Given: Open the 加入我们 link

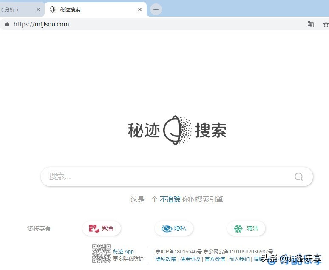Looking at the screenshot, I should (239, 259).
